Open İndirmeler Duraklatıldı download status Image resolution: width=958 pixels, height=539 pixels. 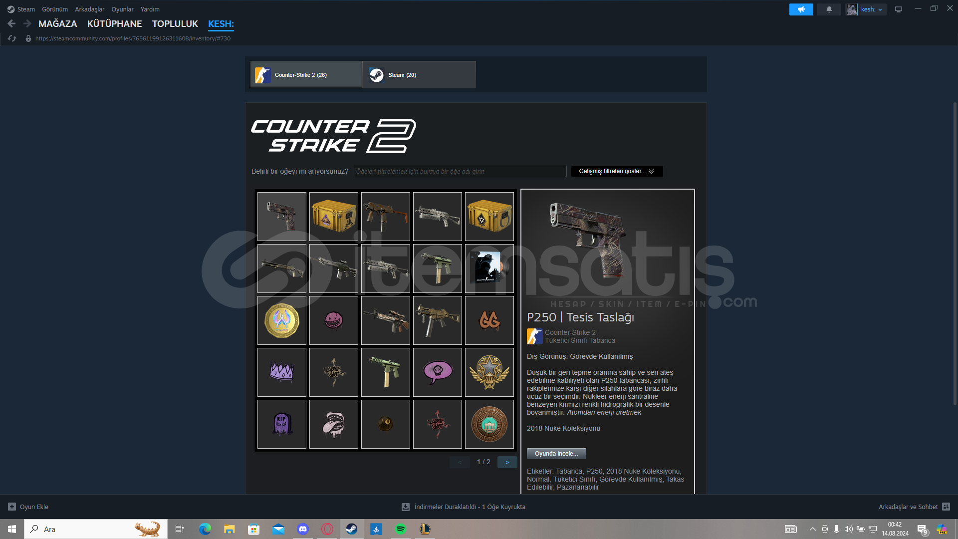tap(464, 507)
